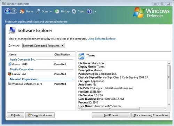Start a scan via Scan label

tap(45, 11)
